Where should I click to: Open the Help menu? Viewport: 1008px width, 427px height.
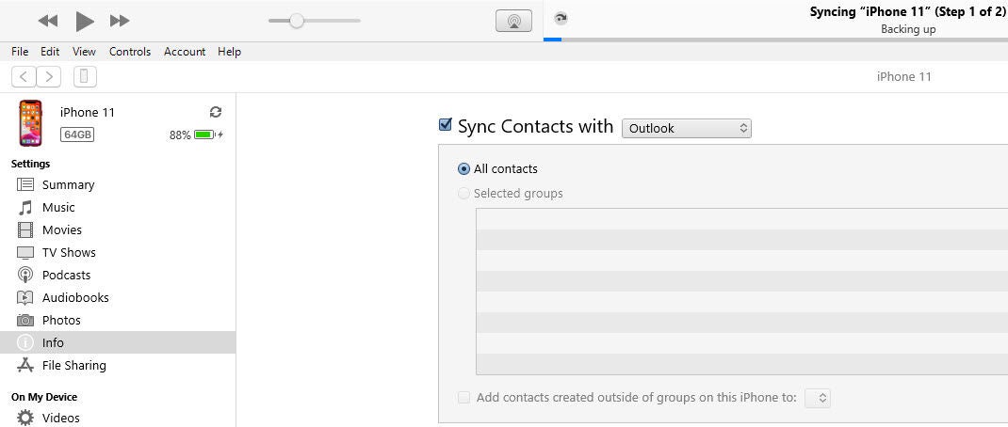pyautogui.click(x=230, y=52)
